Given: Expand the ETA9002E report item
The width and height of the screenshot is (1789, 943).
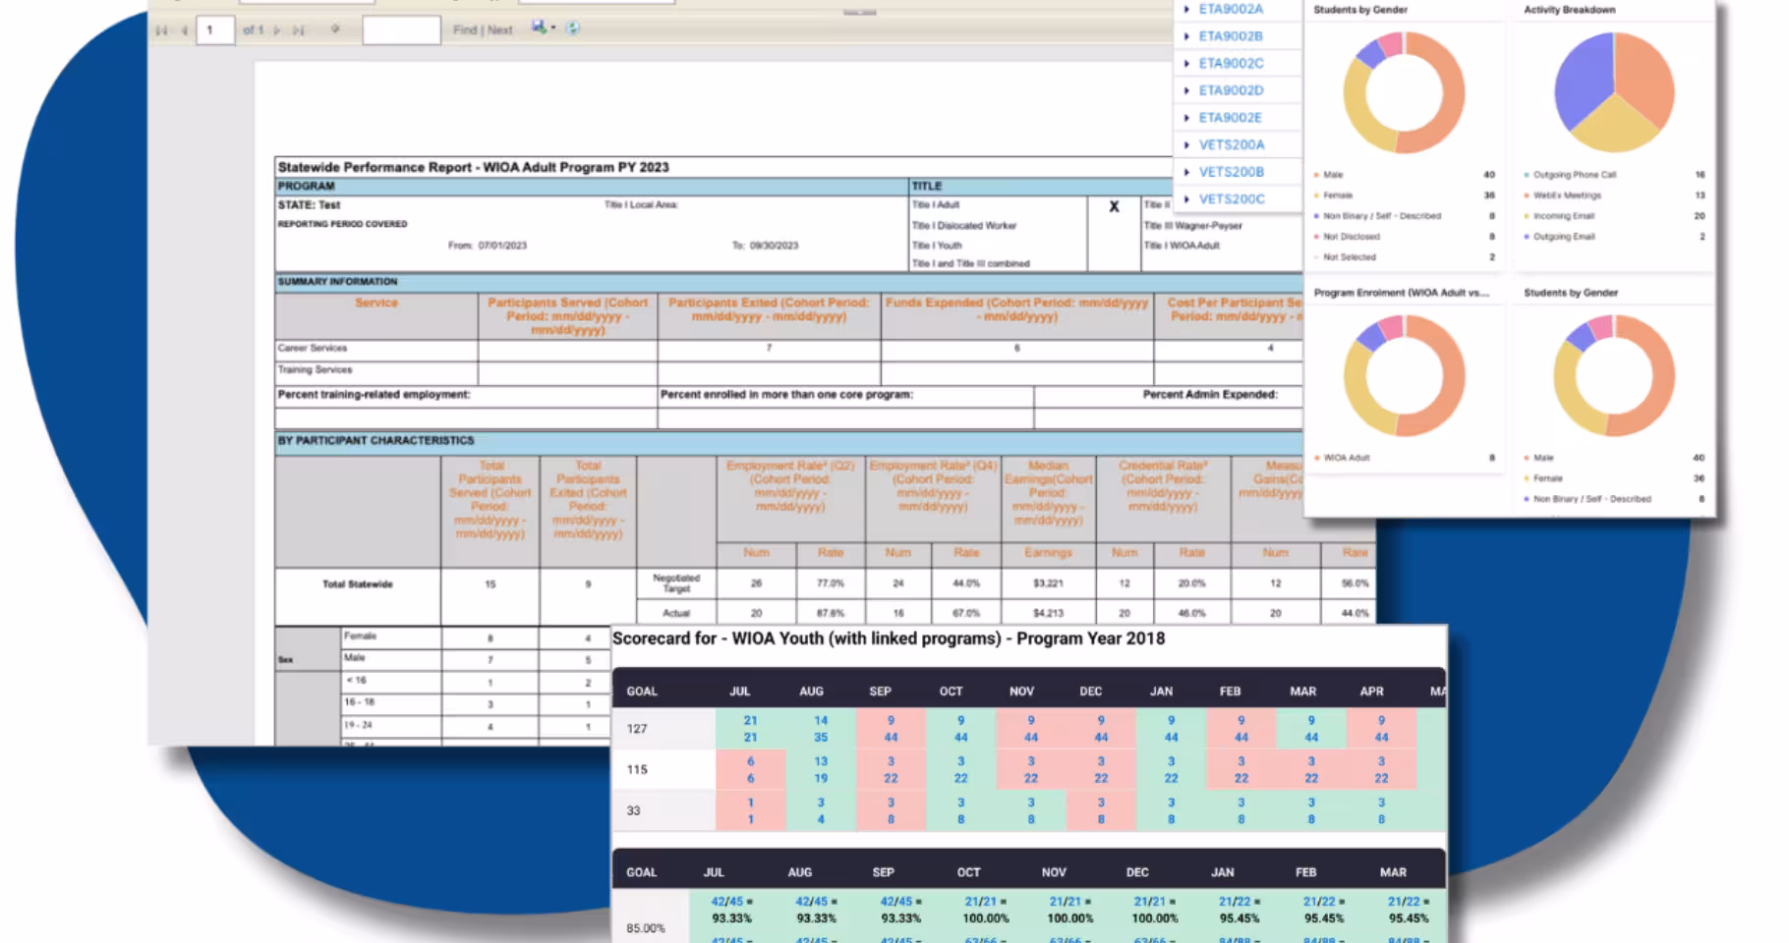Looking at the screenshot, I should pos(1189,117).
